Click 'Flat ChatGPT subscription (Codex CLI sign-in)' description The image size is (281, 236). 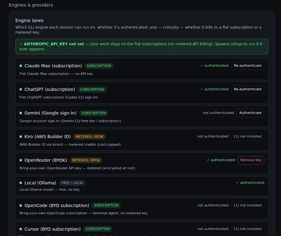pos(59,97)
